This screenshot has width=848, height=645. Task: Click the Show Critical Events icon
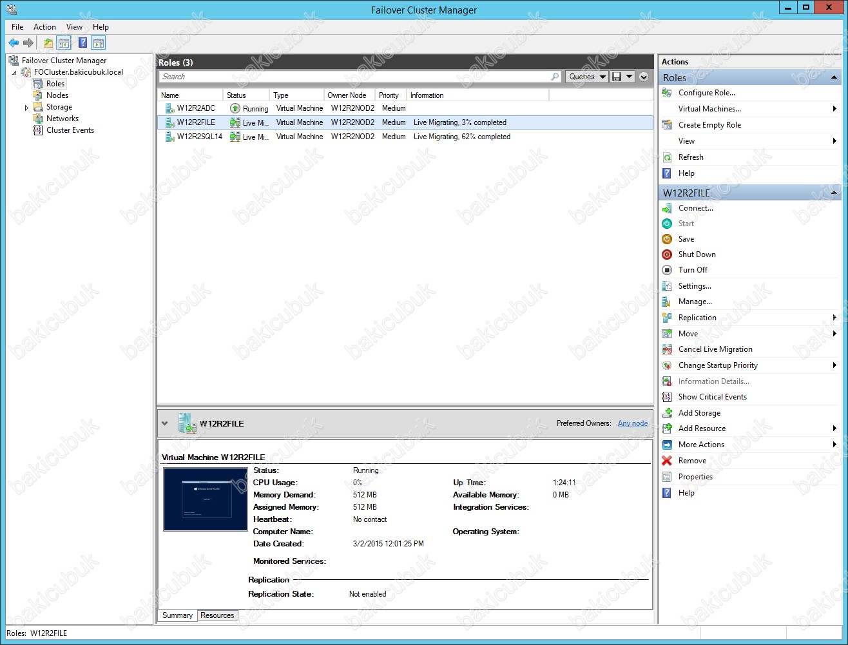(x=667, y=397)
